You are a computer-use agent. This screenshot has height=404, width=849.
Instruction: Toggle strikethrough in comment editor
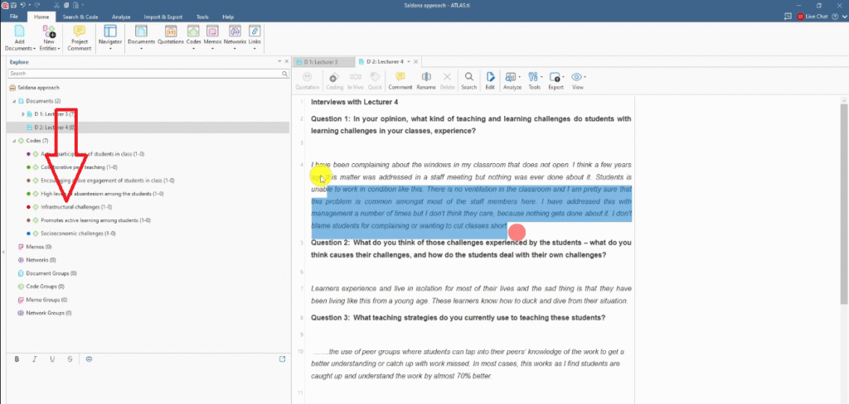point(70,358)
